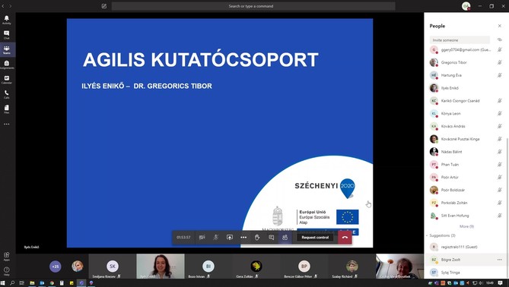Open more actions ellipsis in meeting toolbar
Viewport: 509px width, 287px height.
click(x=243, y=238)
